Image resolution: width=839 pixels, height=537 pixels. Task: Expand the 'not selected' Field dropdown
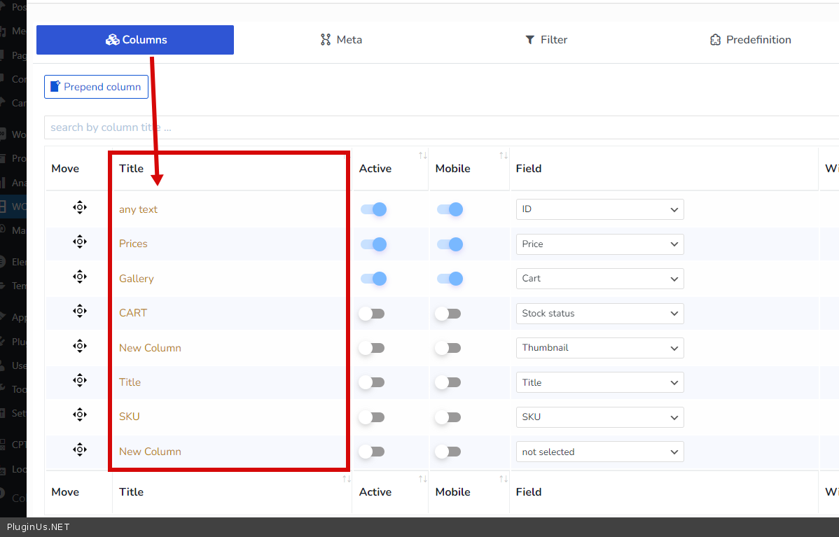click(599, 452)
